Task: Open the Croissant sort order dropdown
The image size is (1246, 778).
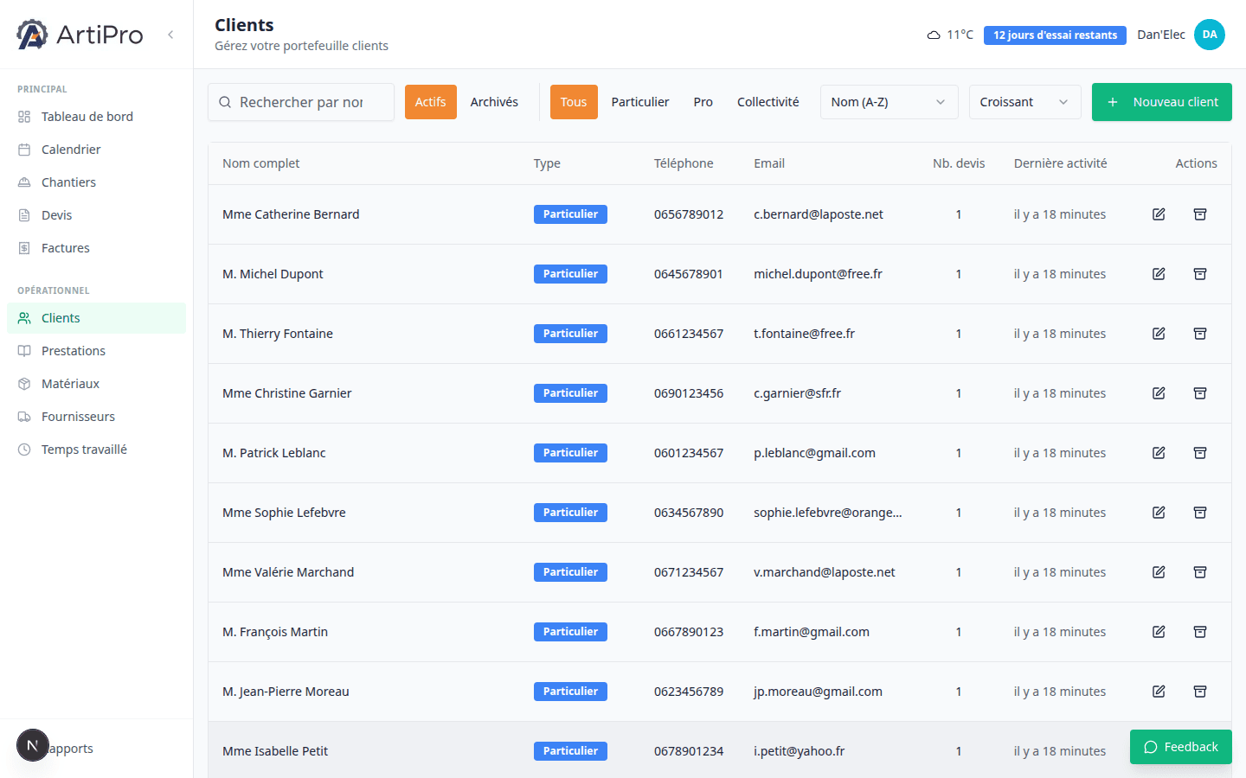Action: click(x=1024, y=101)
